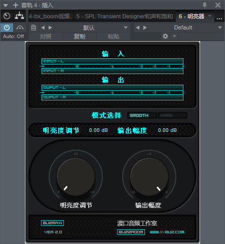Click the INPUT - R meter bar

click(113, 71)
